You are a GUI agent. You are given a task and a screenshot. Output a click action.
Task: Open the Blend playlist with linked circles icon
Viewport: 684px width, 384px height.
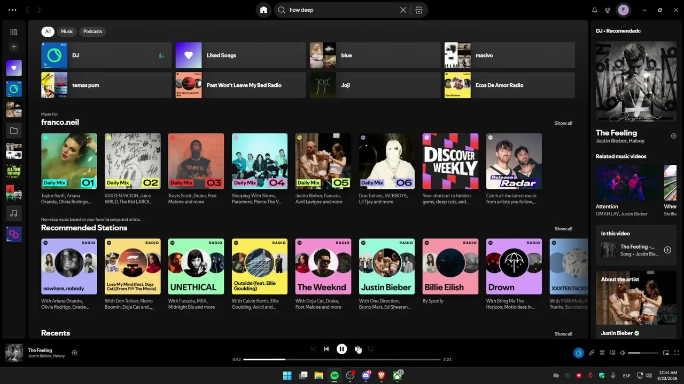(x=14, y=234)
